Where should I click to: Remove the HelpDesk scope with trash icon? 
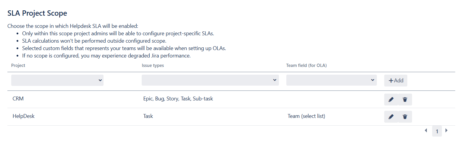(405, 117)
